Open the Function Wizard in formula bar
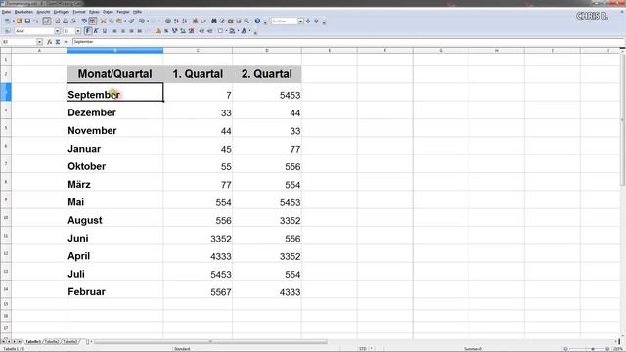Viewport: 626px width, 352px height. coord(49,42)
